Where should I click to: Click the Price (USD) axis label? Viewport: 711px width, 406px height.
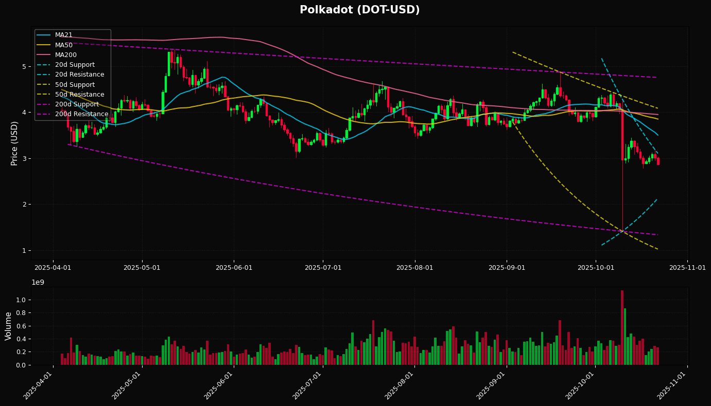coord(15,143)
